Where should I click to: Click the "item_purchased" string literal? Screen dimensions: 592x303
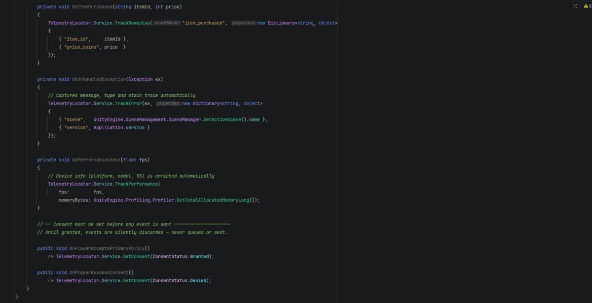click(204, 23)
